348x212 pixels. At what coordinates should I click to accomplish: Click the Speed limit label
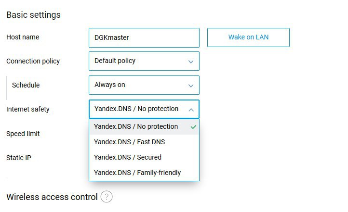tap(23, 134)
